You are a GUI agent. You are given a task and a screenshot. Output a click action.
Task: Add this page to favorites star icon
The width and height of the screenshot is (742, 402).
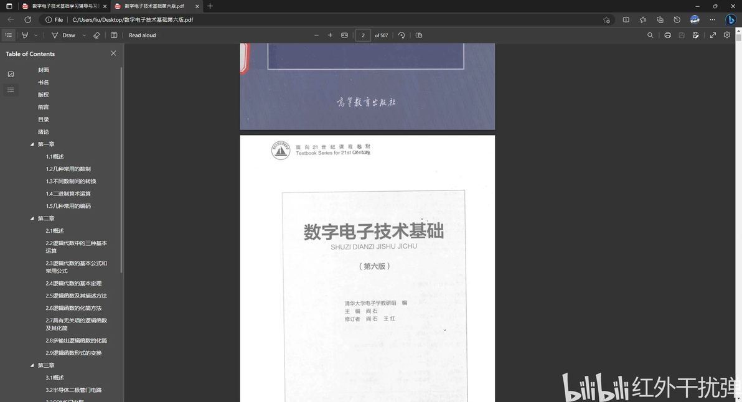click(606, 19)
